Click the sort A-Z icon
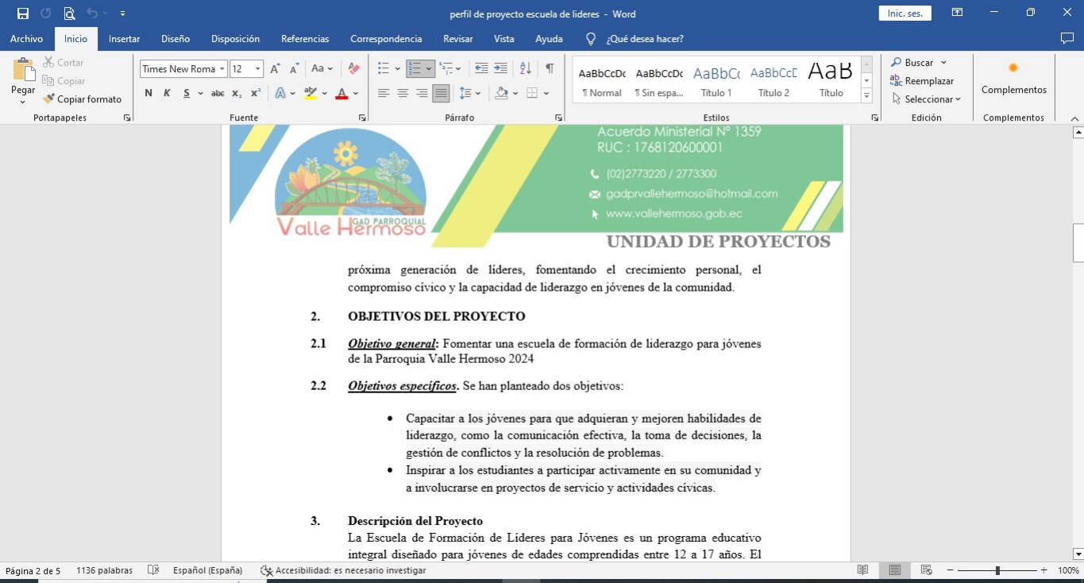Viewport: 1084px width, 583px height. pos(525,68)
